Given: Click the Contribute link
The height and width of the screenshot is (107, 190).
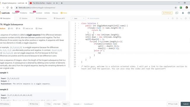Looking at the screenshot, I should (x=89, y=104).
